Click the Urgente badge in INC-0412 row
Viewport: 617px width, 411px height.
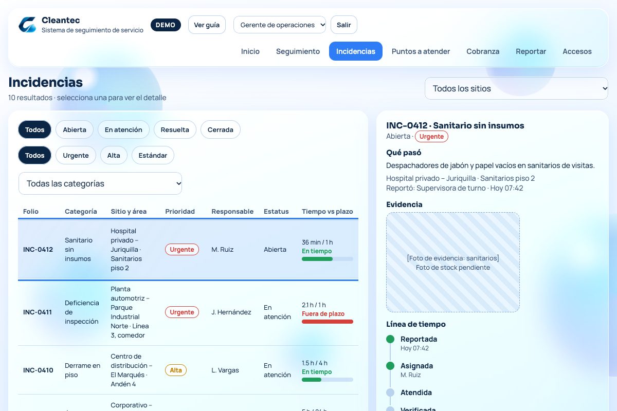coord(182,249)
